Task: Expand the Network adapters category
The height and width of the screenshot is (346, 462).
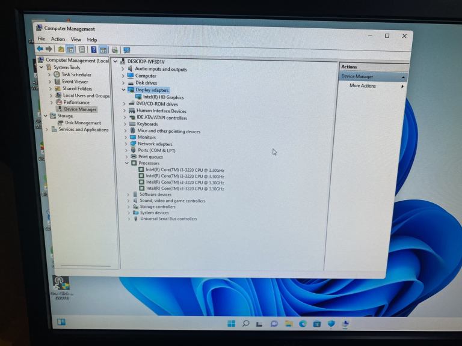Action: (x=125, y=144)
